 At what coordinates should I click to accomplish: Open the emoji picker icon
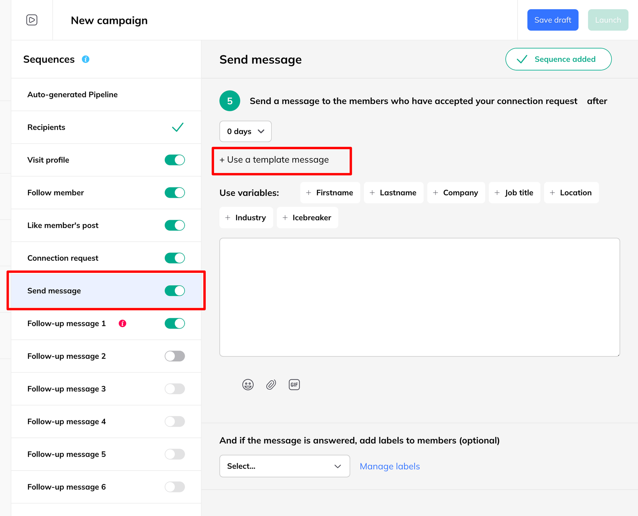coord(248,385)
